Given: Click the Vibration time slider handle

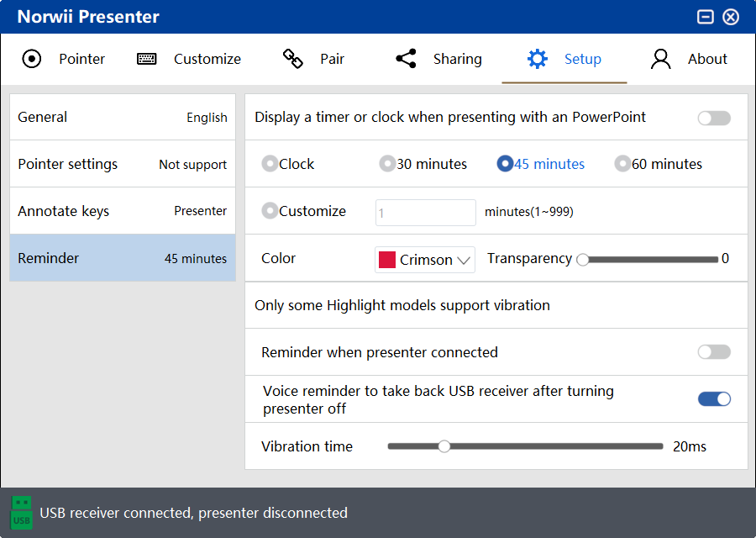Looking at the screenshot, I should click(444, 446).
